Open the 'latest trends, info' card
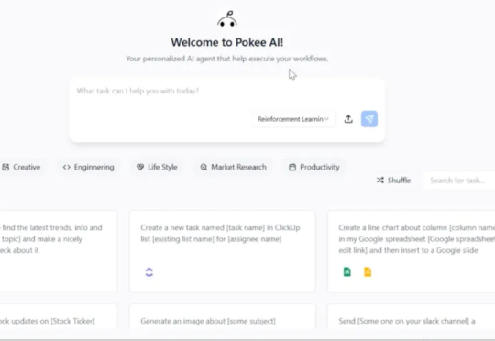Viewport: 495px width, 341px height. (x=59, y=251)
